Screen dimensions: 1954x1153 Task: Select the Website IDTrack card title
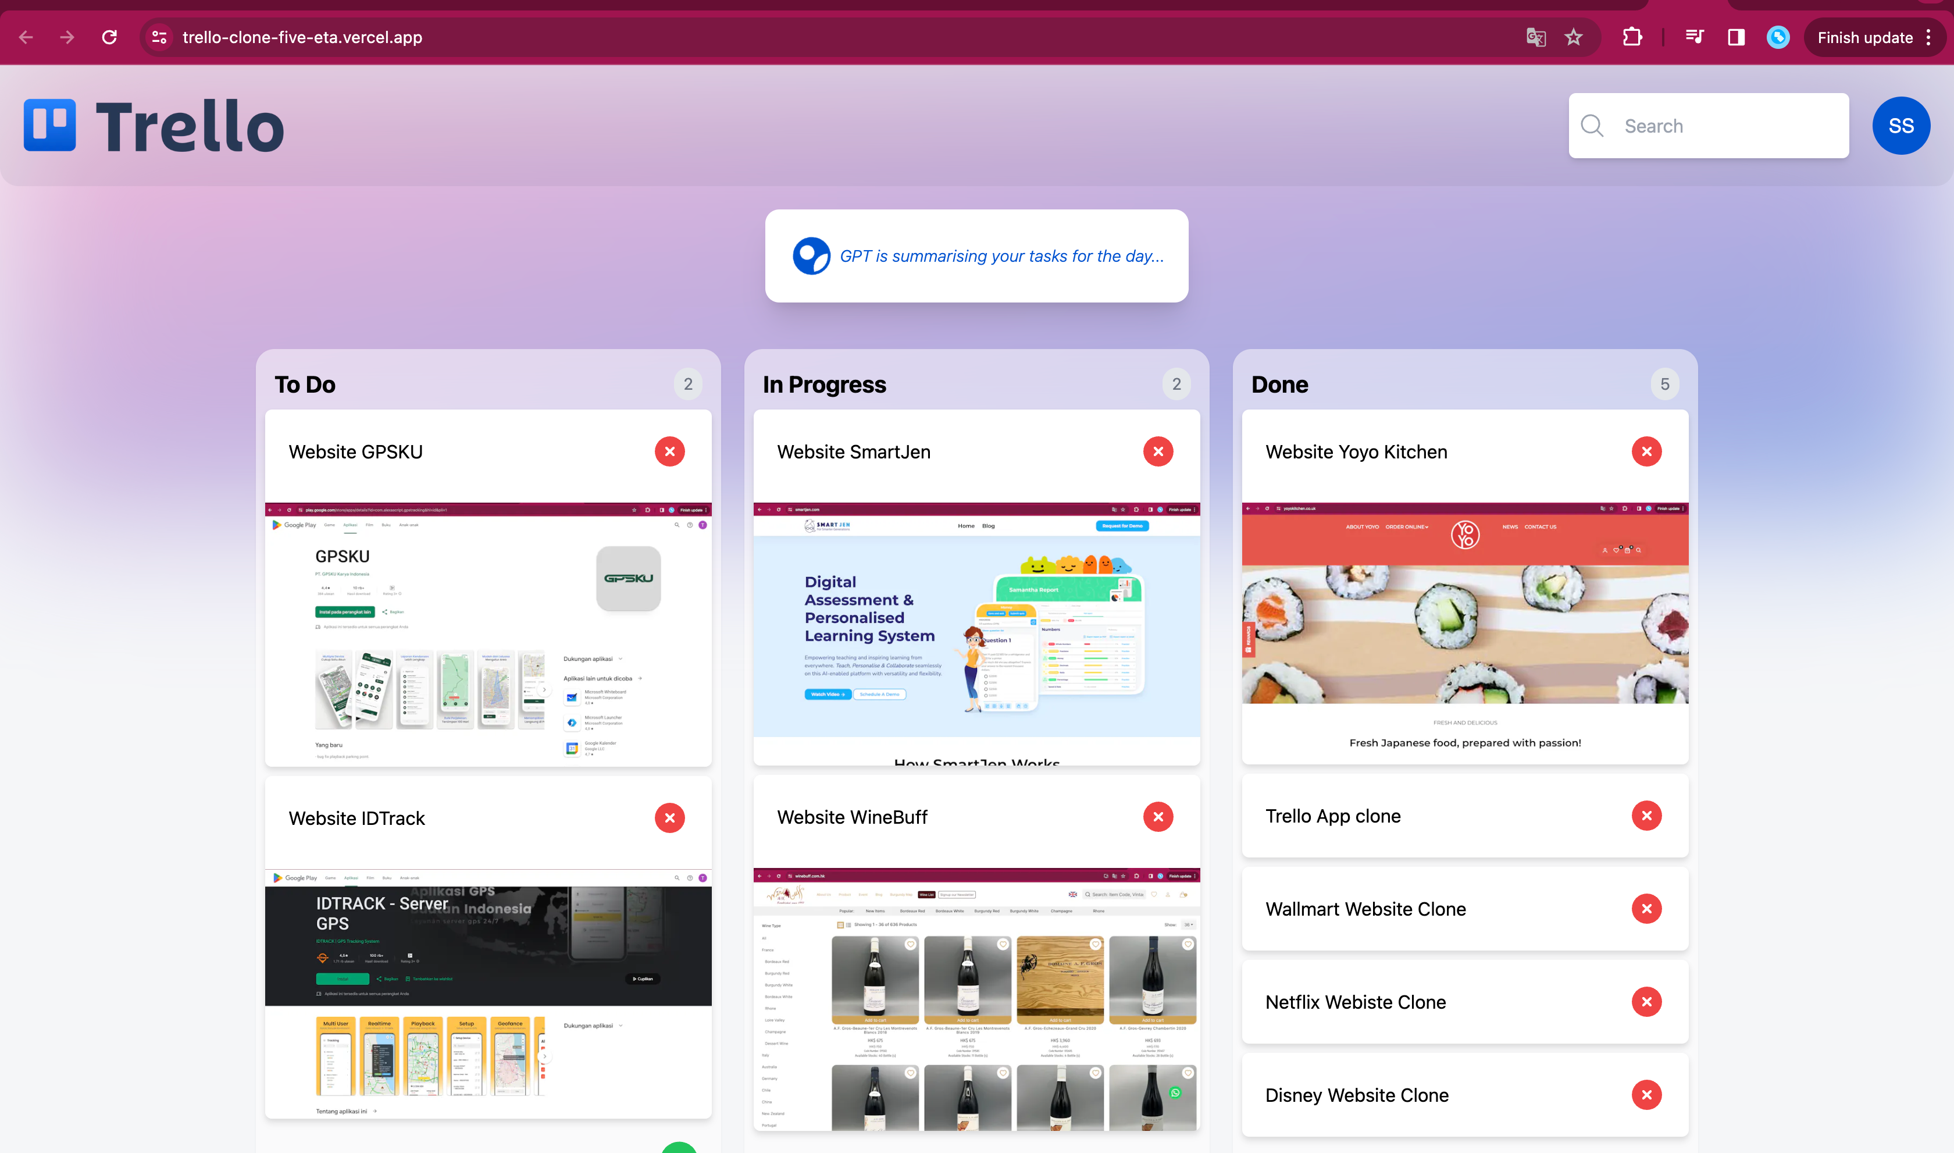356,818
